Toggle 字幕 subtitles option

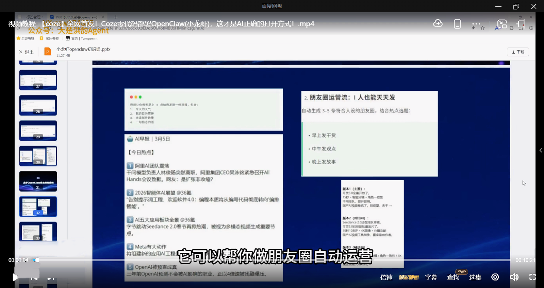point(431,277)
